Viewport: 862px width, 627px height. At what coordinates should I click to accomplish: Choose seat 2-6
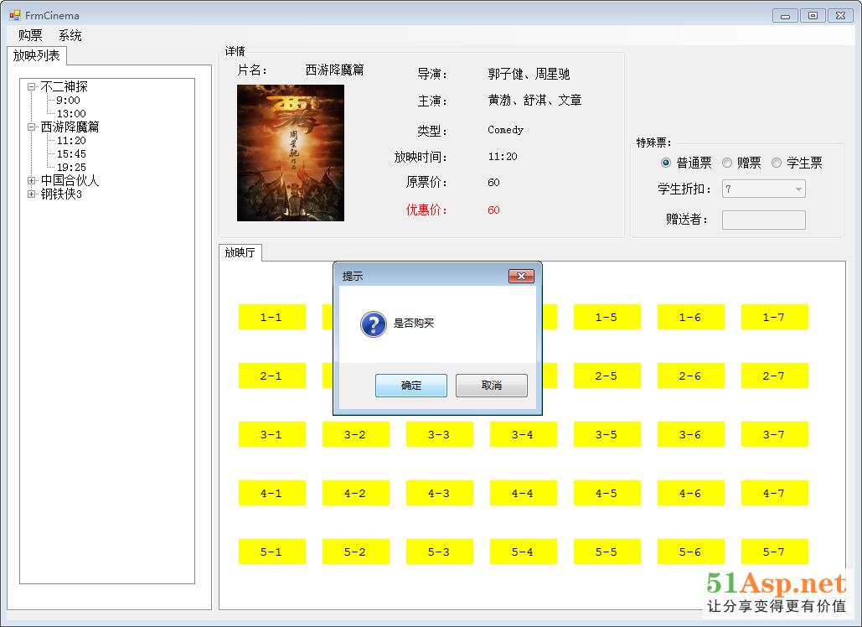coord(690,376)
